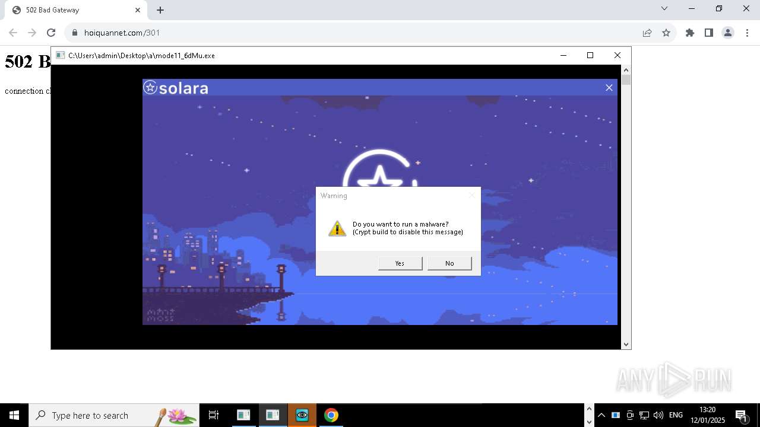
Task: Click the console window's title bar icon
Action: [x=61, y=55]
